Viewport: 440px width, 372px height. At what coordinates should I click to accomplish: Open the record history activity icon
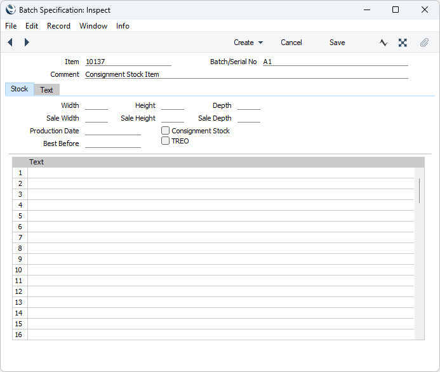click(383, 43)
